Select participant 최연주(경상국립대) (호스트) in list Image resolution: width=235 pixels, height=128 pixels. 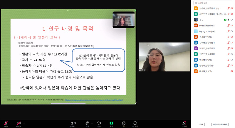tap(210, 14)
